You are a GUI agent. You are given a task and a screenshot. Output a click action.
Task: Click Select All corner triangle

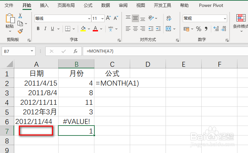10,64
